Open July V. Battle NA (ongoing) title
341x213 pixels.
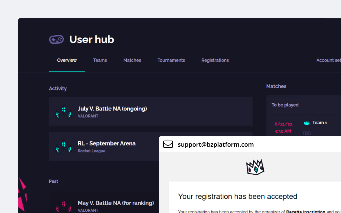tap(112, 109)
